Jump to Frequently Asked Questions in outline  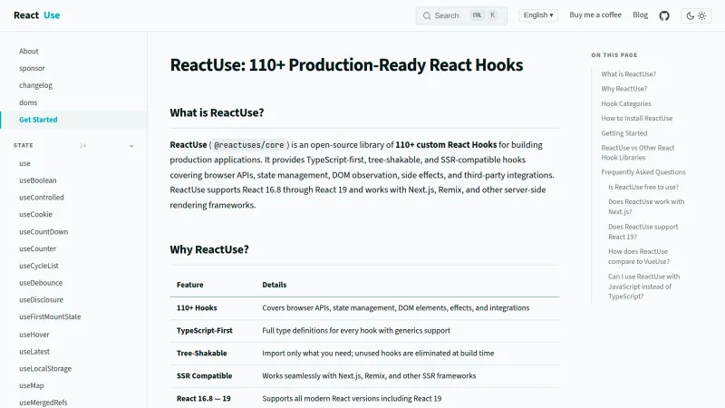coord(643,172)
